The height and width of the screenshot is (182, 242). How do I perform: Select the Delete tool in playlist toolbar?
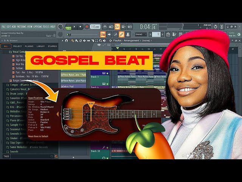[81, 41]
